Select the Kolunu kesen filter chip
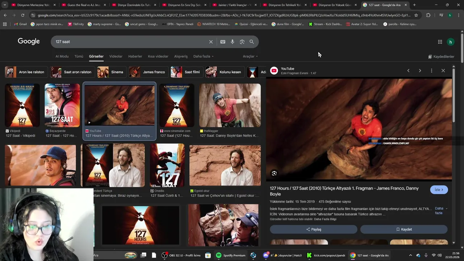Viewport: 464px width, 261px height. (225, 72)
